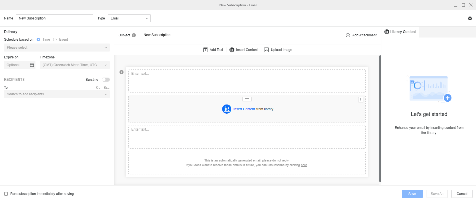Click the Library Content tab icon
This screenshot has width=476, height=201.
point(387,32)
